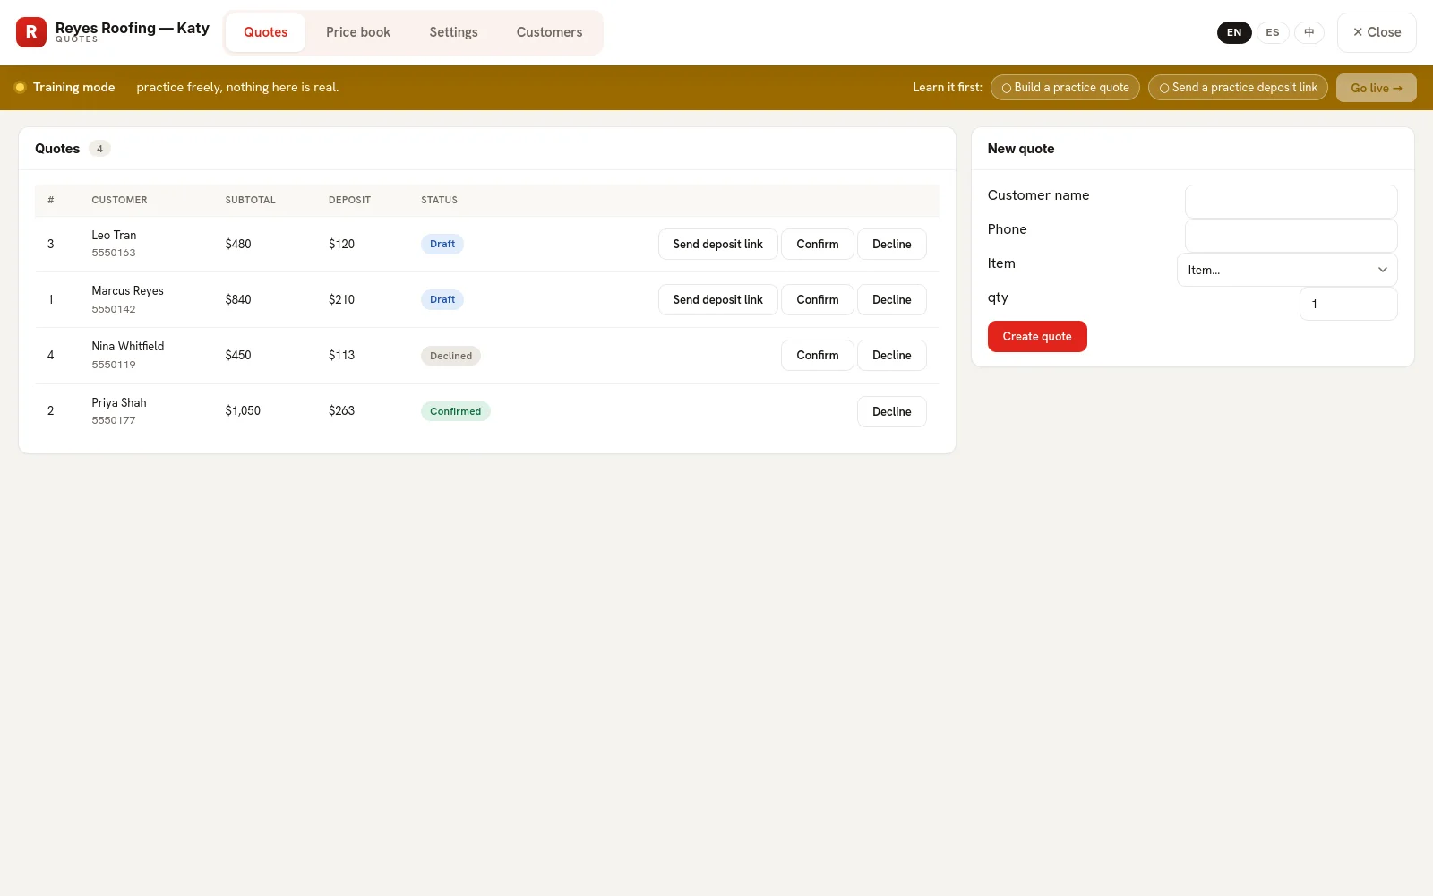Start Send a practice deposit link step
The image size is (1433, 896).
[x=1238, y=88]
